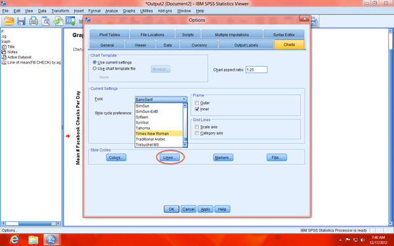The image size is (394, 246).
Task: Click the font list scroll up arrow
Action: [x=185, y=106]
